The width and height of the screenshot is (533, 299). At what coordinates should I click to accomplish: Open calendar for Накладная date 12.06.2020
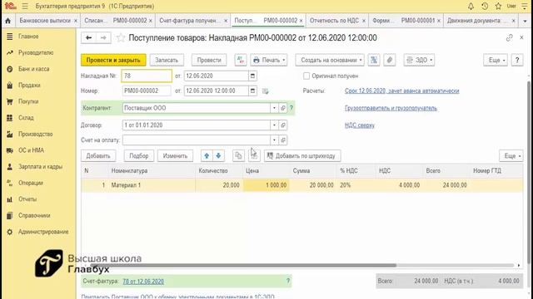(x=252, y=76)
